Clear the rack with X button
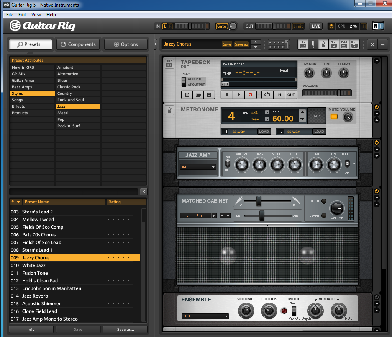392x337 pixels. point(372,44)
